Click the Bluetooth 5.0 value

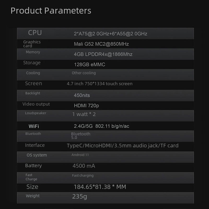[80, 135]
